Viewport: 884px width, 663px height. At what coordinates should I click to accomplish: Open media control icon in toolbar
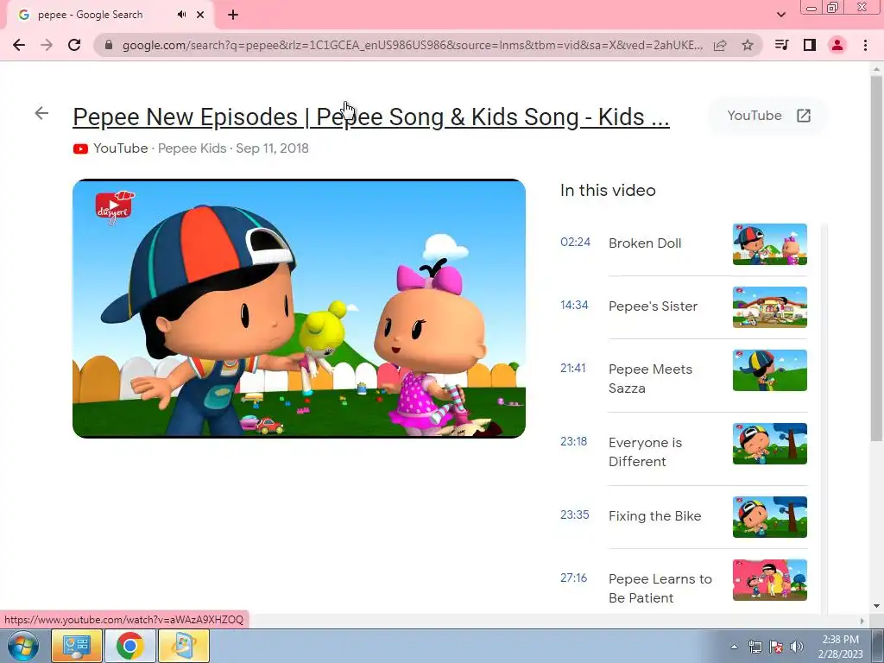click(781, 45)
